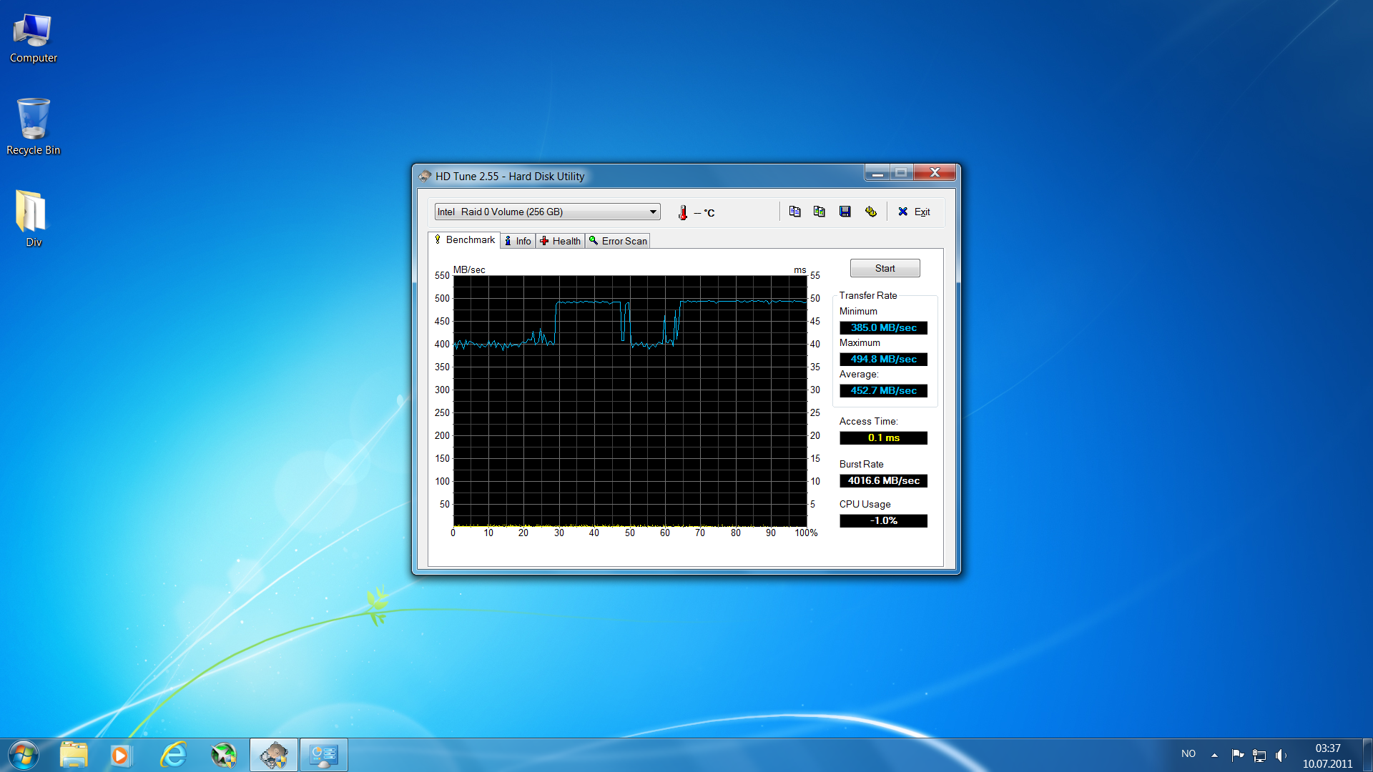Viewport: 1373px width, 772px height.
Task: Click the Show desktop strip
Action: pos(1367,755)
